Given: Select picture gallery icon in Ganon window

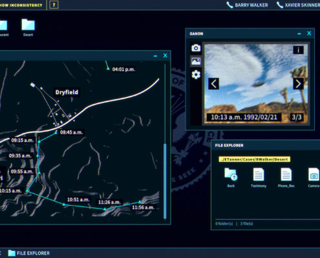Looking at the screenshot, I should [x=196, y=61].
